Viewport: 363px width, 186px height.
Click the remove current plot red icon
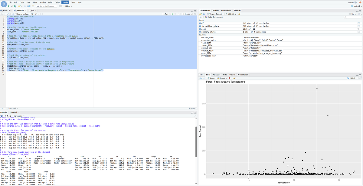229,78
